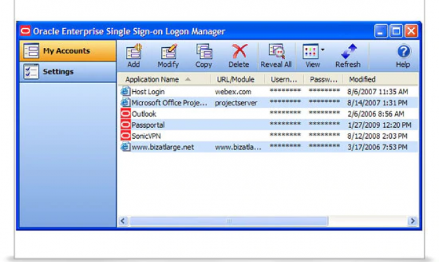Click the Reveal All icon
439x262 pixels.
(277, 52)
